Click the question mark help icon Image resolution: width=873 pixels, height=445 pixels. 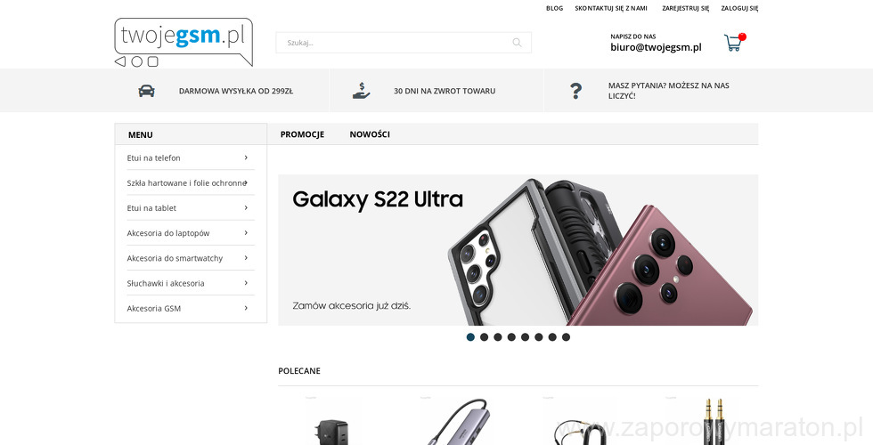point(575,91)
